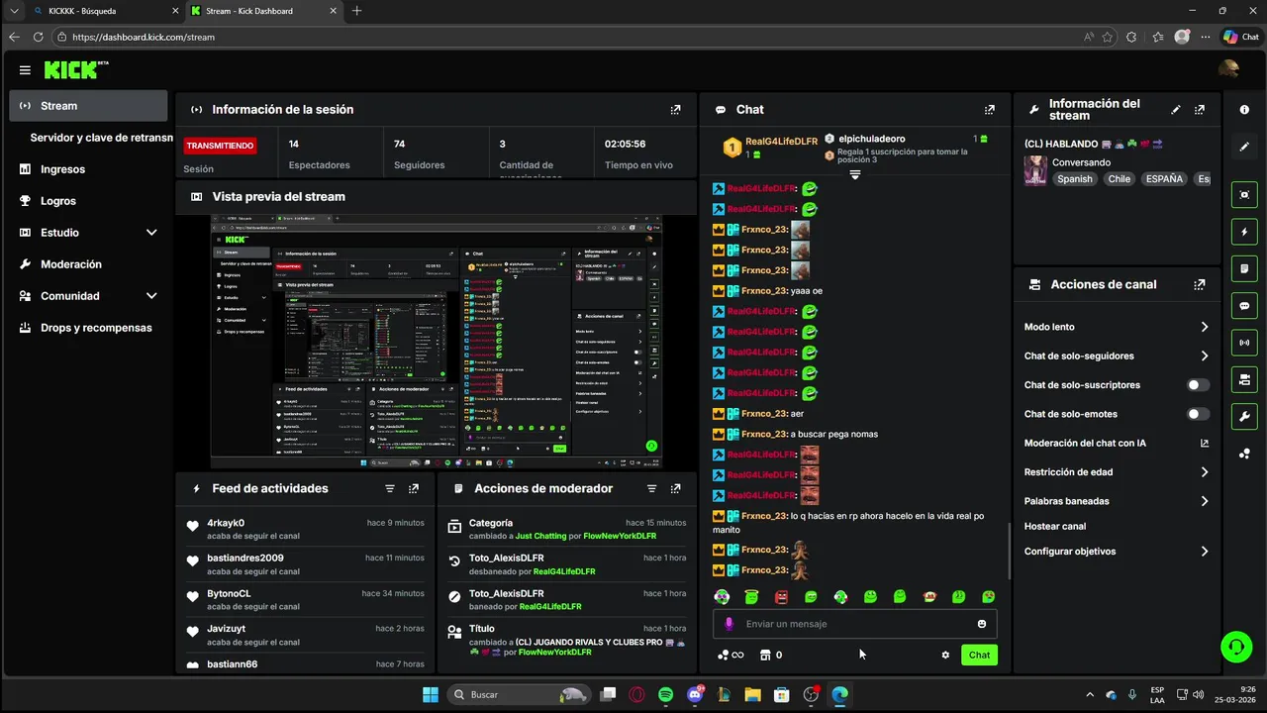Screen dimensions: 1267x713
Task: Click the channel points icon in sidebar
Action: 1244,454
